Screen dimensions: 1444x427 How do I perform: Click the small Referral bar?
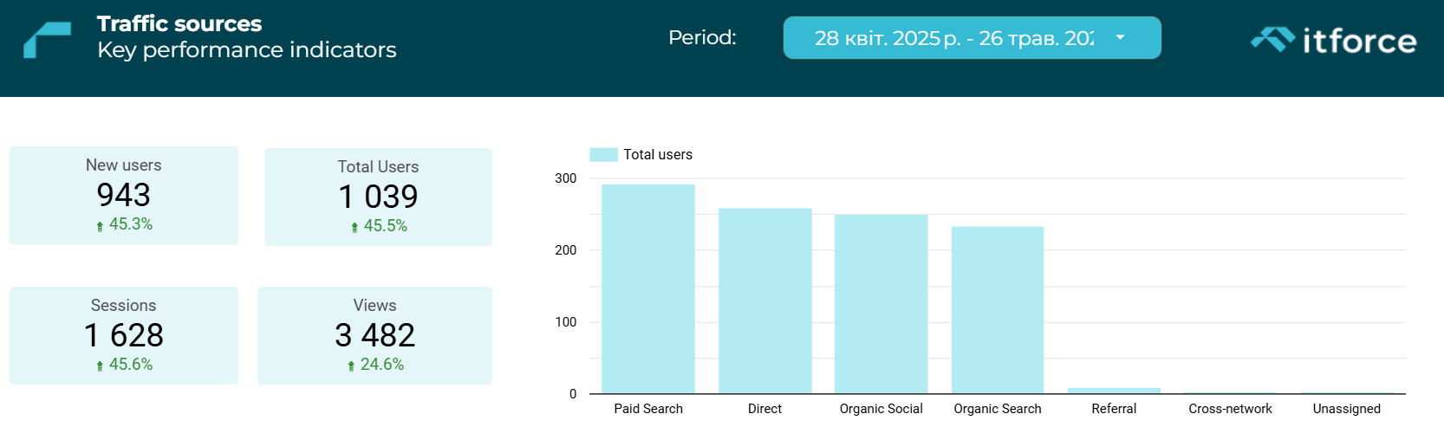point(1114,391)
